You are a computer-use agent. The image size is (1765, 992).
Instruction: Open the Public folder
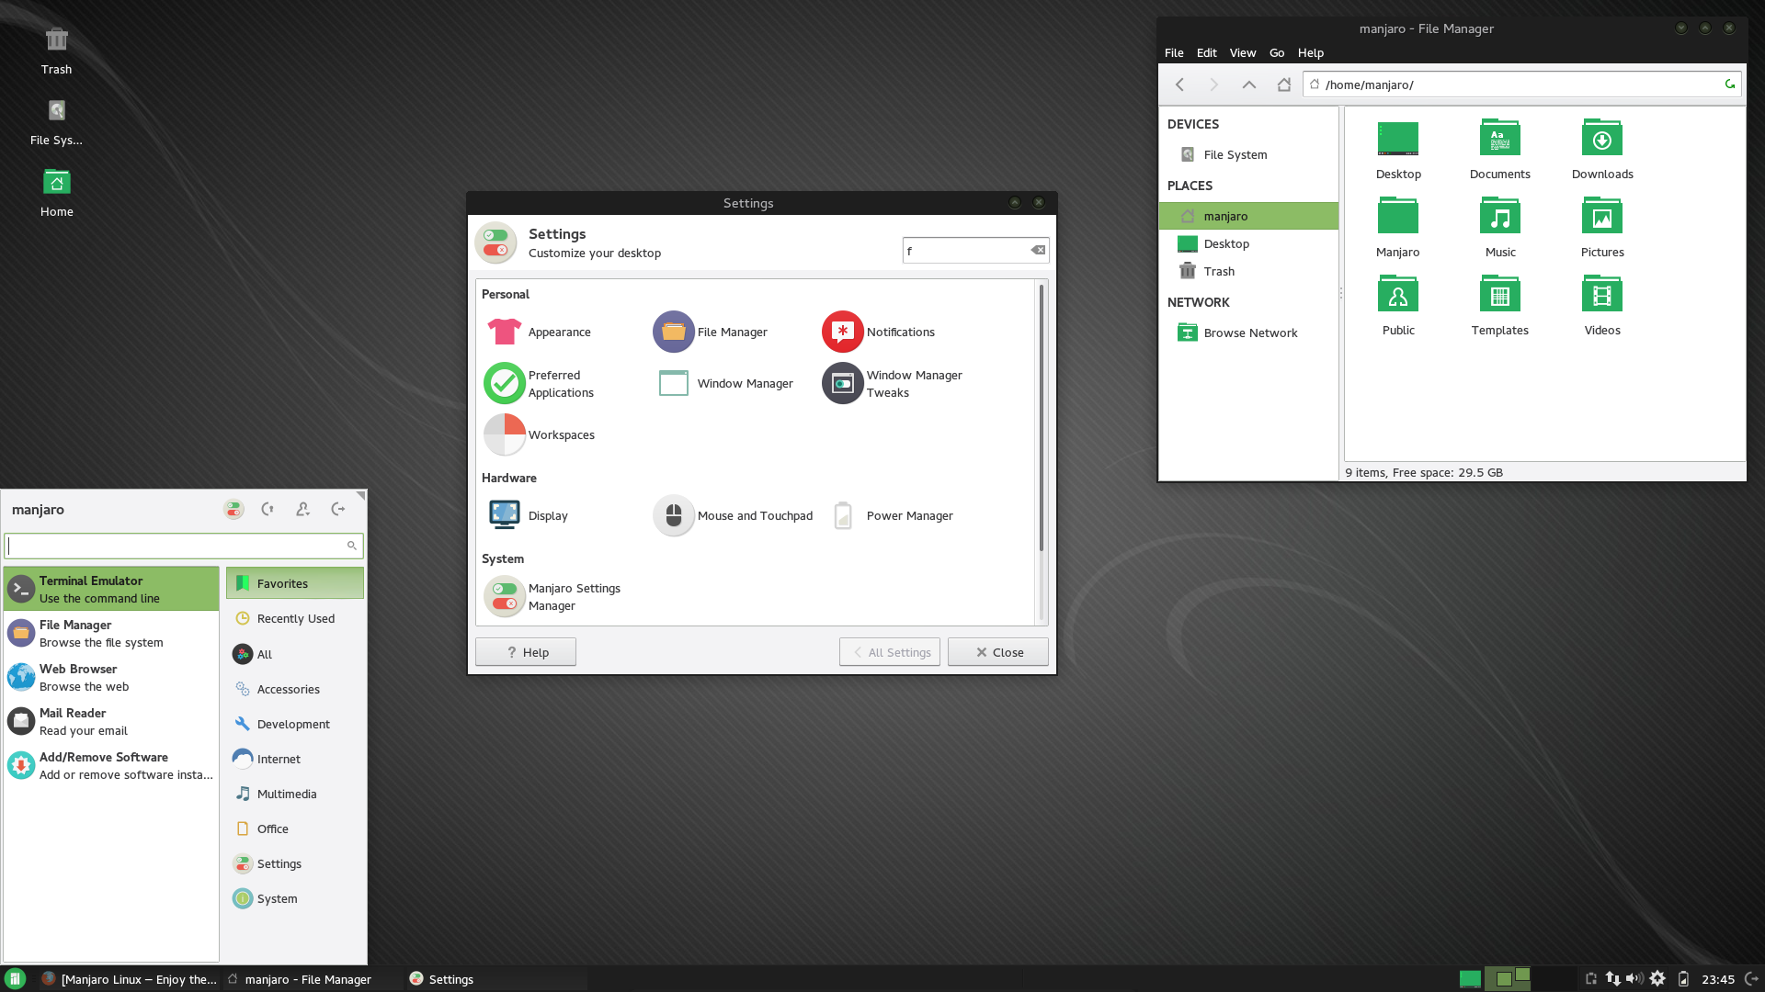click(x=1397, y=305)
